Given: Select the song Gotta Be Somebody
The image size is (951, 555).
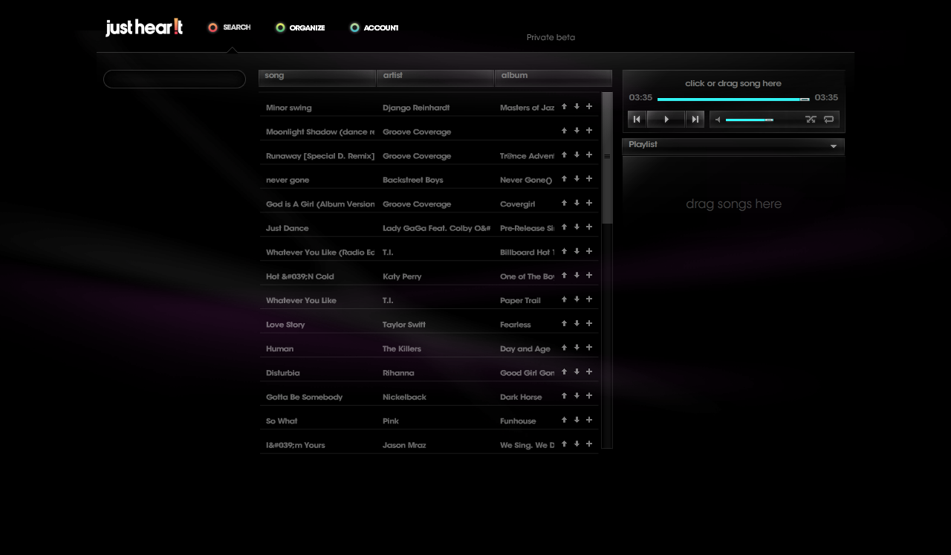Looking at the screenshot, I should pos(304,397).
